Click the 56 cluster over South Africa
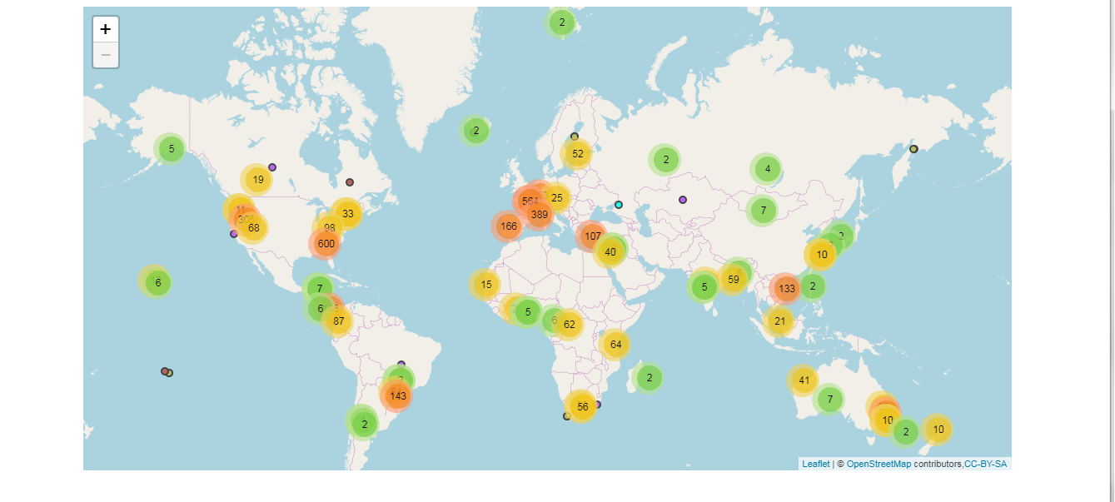 coord(582,406)
